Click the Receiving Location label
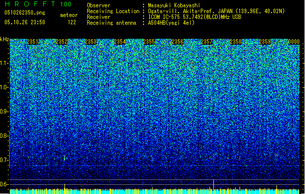The height and width of the screenshot is (194, 305). [113, 11]
